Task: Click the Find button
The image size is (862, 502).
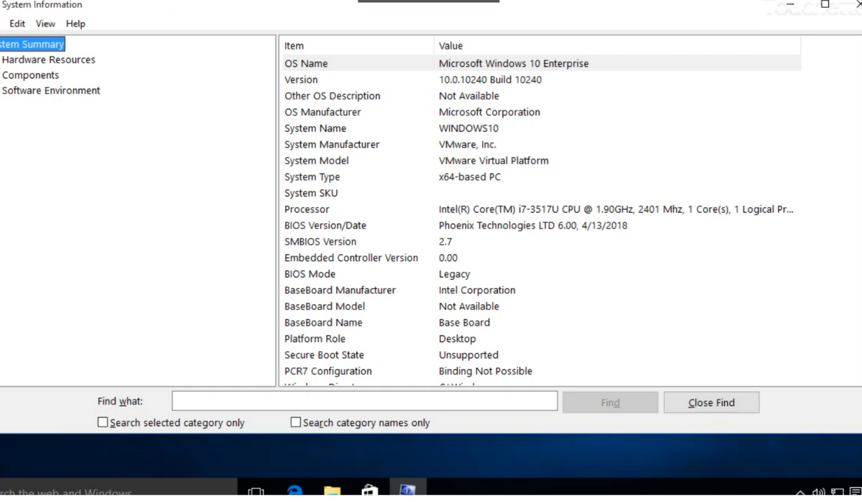Action: tap(610, 402)
